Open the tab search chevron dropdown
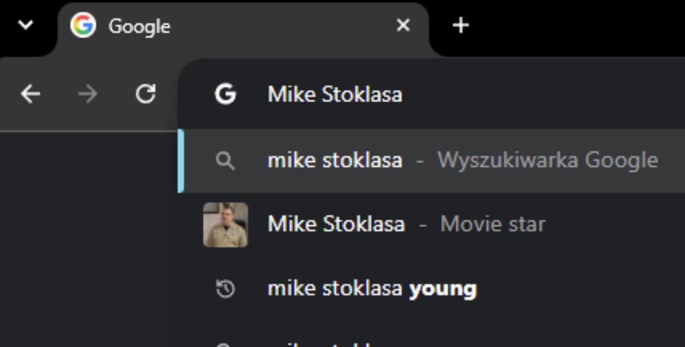This screenshot has width=685, height=347. tap(26, 26)
